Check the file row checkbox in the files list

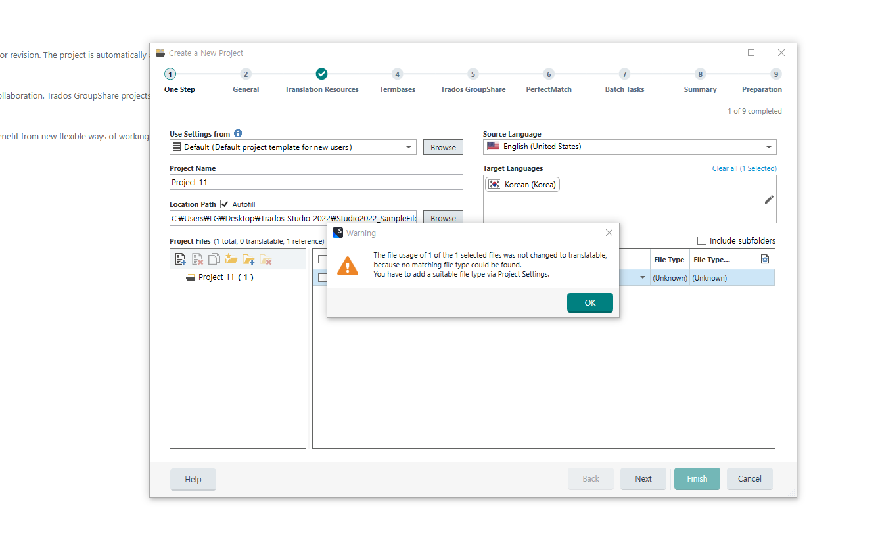(x=322, y=277)
